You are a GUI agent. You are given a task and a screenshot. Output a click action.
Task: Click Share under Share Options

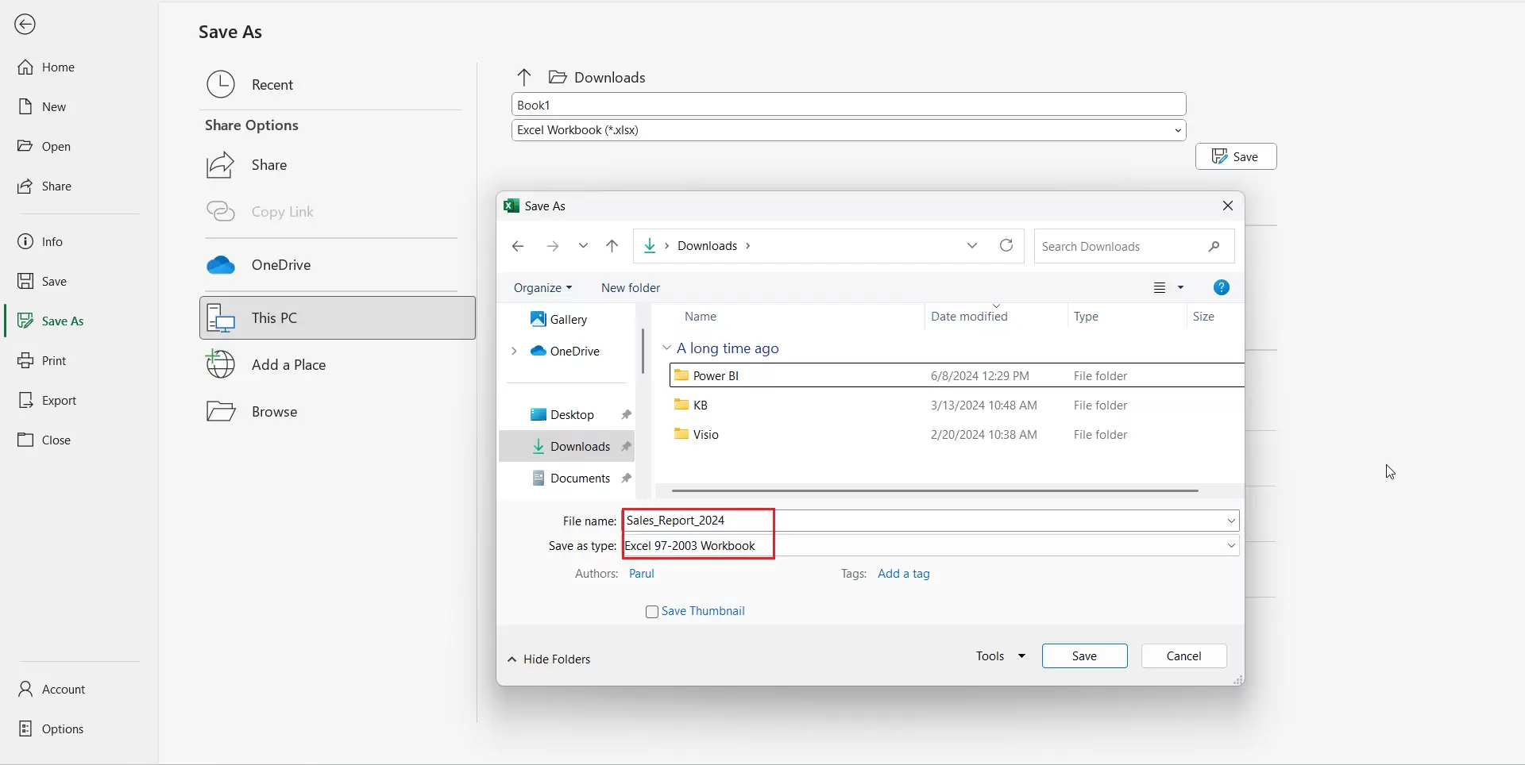coord(338,164)
